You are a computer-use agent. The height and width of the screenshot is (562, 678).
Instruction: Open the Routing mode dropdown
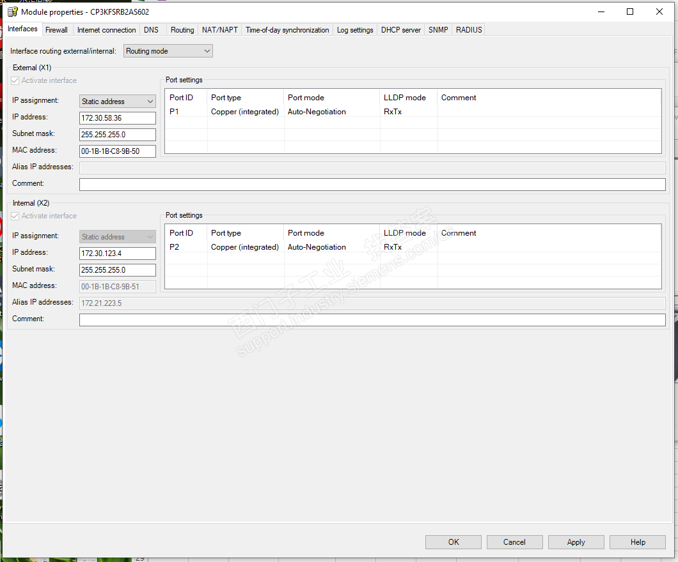point(168,51)
